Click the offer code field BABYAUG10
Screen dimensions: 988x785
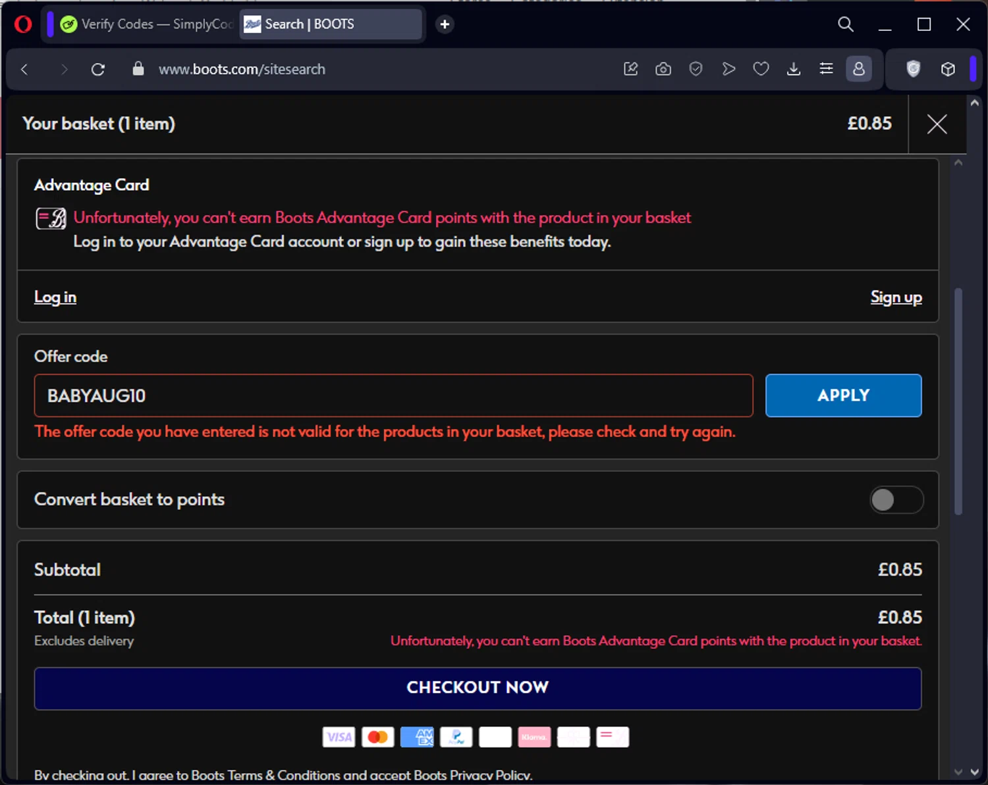[393, 395]
